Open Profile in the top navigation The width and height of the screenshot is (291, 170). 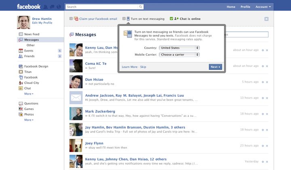[x=245, y=7]
